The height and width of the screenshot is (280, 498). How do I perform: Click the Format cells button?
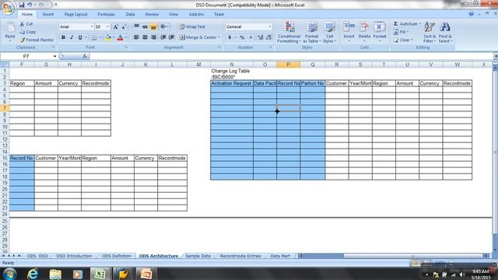point(380,33)
